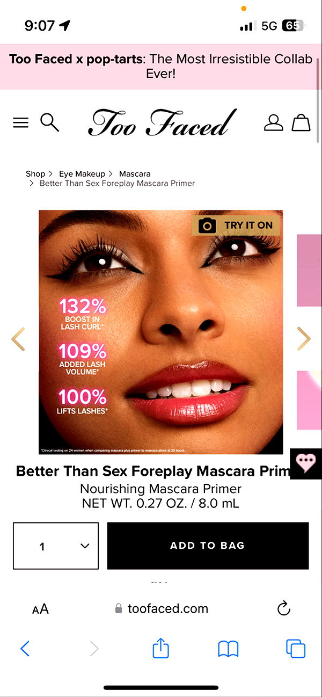322x697 pixels.
Task: Open the Too Faced x pop-tarts banner
Action: click(x=161, y=67)
